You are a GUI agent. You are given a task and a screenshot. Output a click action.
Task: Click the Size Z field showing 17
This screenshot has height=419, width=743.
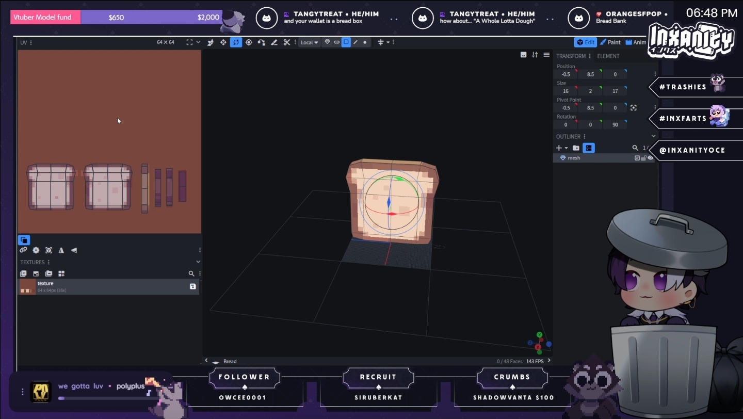tap(615, 91)
